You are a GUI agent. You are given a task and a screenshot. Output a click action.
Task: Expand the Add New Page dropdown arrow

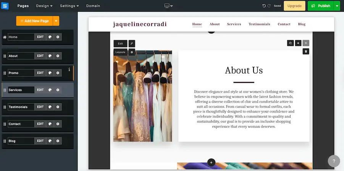[56, 21]
